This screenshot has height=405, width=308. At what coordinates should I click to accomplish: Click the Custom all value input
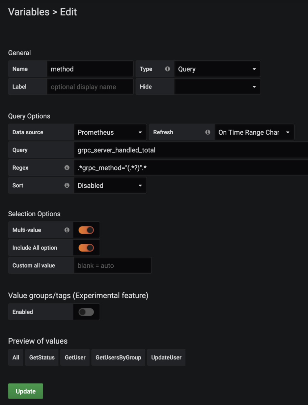[112, 266]
